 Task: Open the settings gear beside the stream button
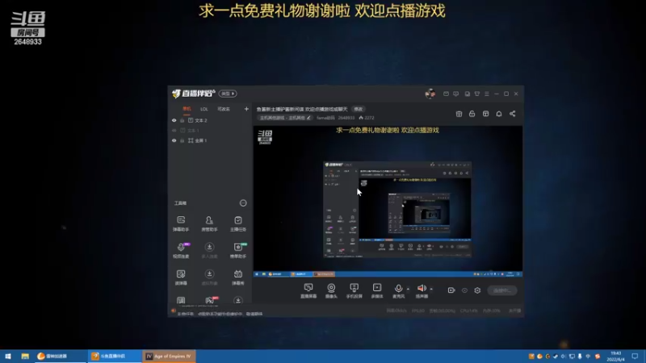[477, 290]
